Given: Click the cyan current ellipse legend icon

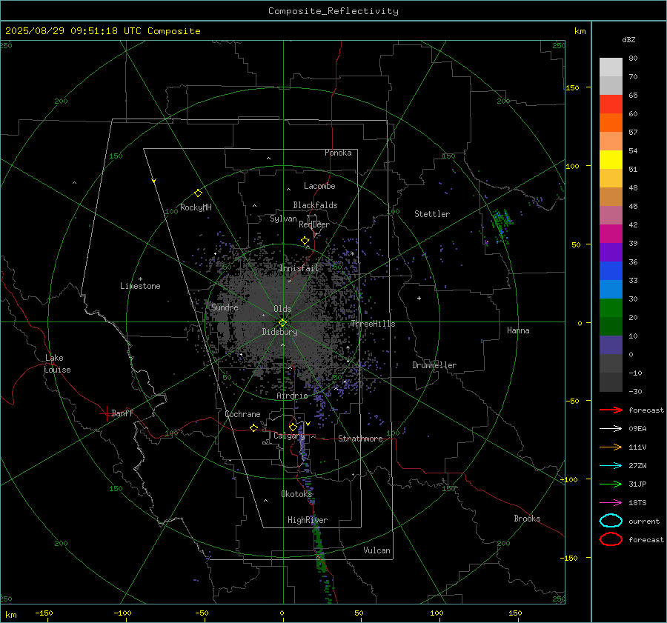Looking at the screenshot, I should point(611,521).
